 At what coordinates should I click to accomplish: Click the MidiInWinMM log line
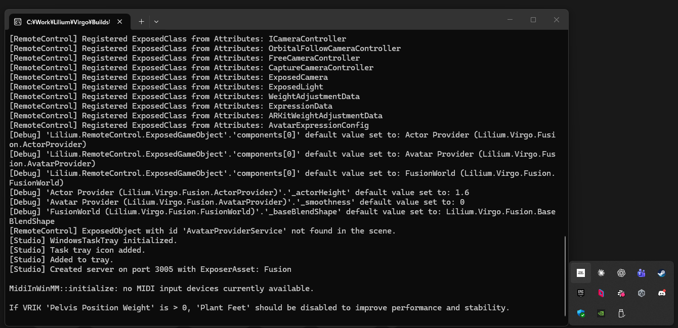[x=161, y=289]
